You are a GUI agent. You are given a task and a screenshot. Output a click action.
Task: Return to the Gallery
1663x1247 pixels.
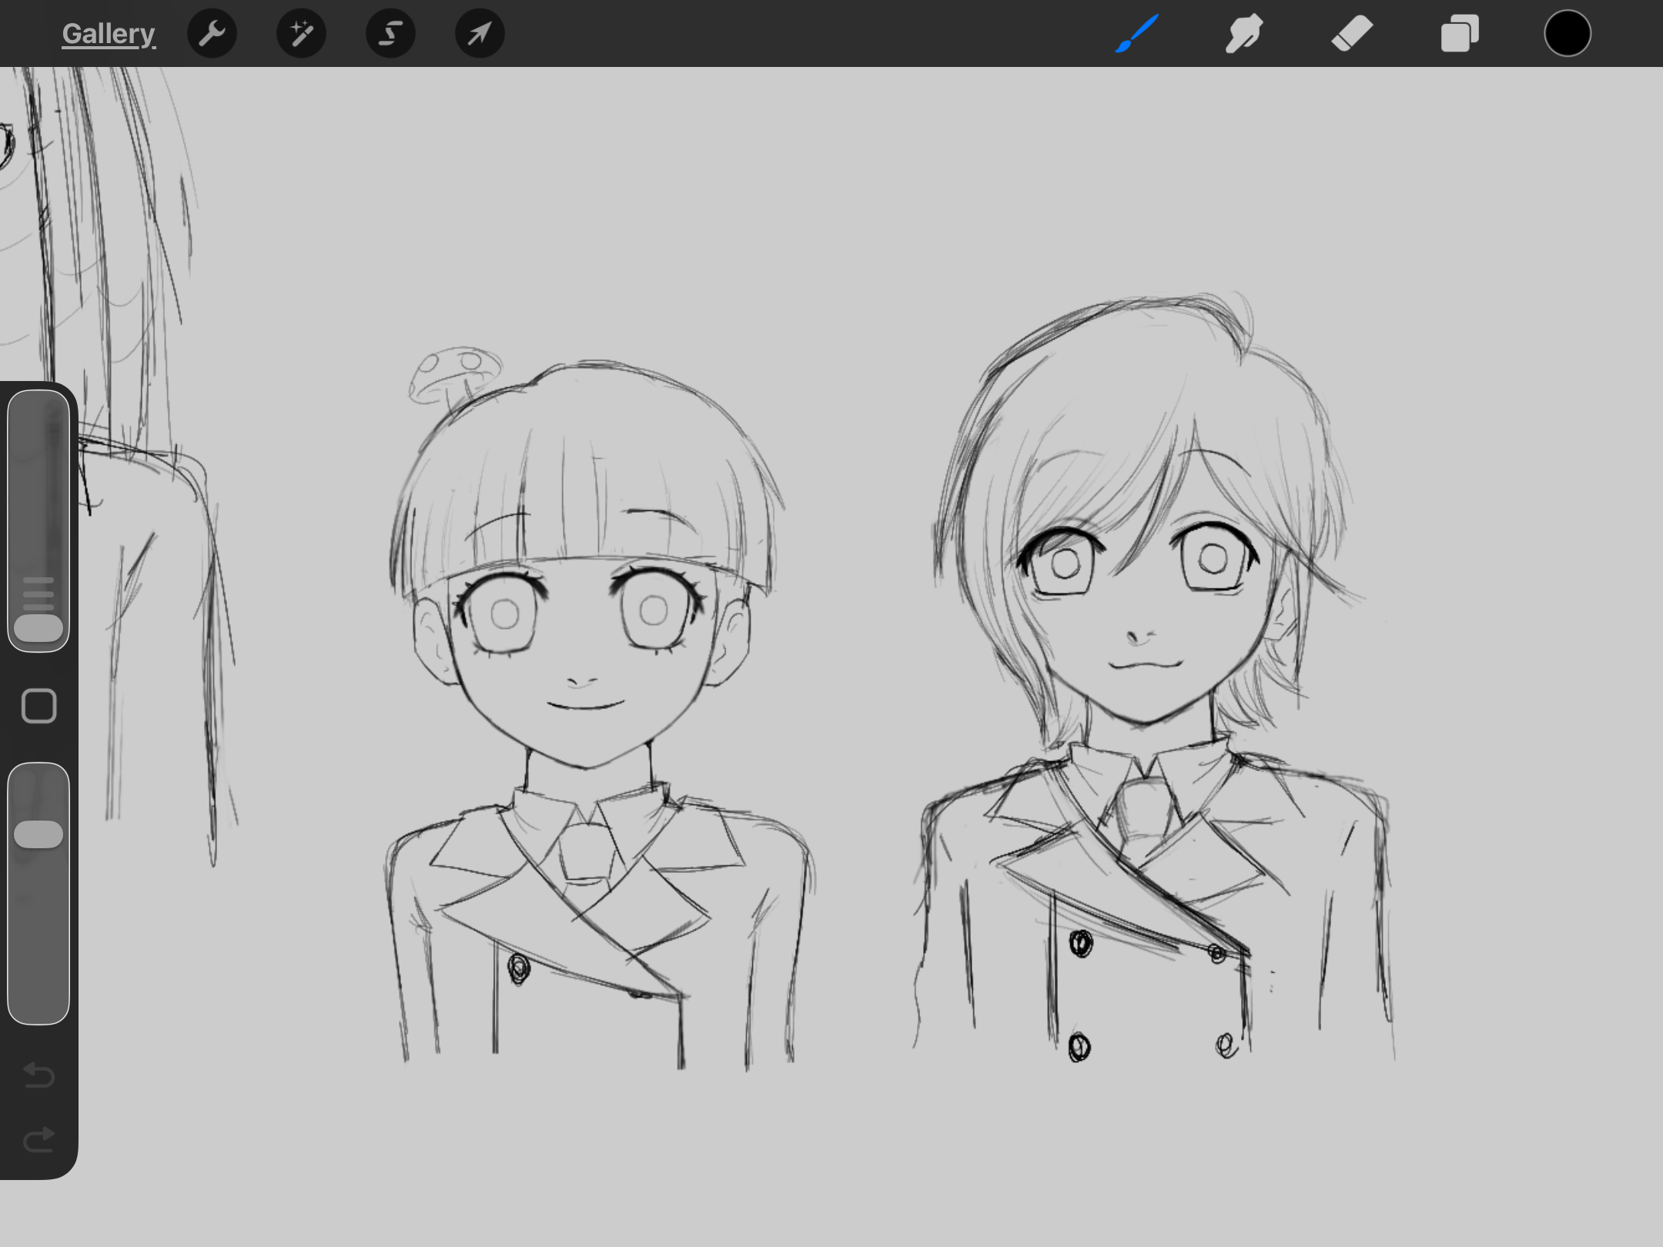click(109, 34)
